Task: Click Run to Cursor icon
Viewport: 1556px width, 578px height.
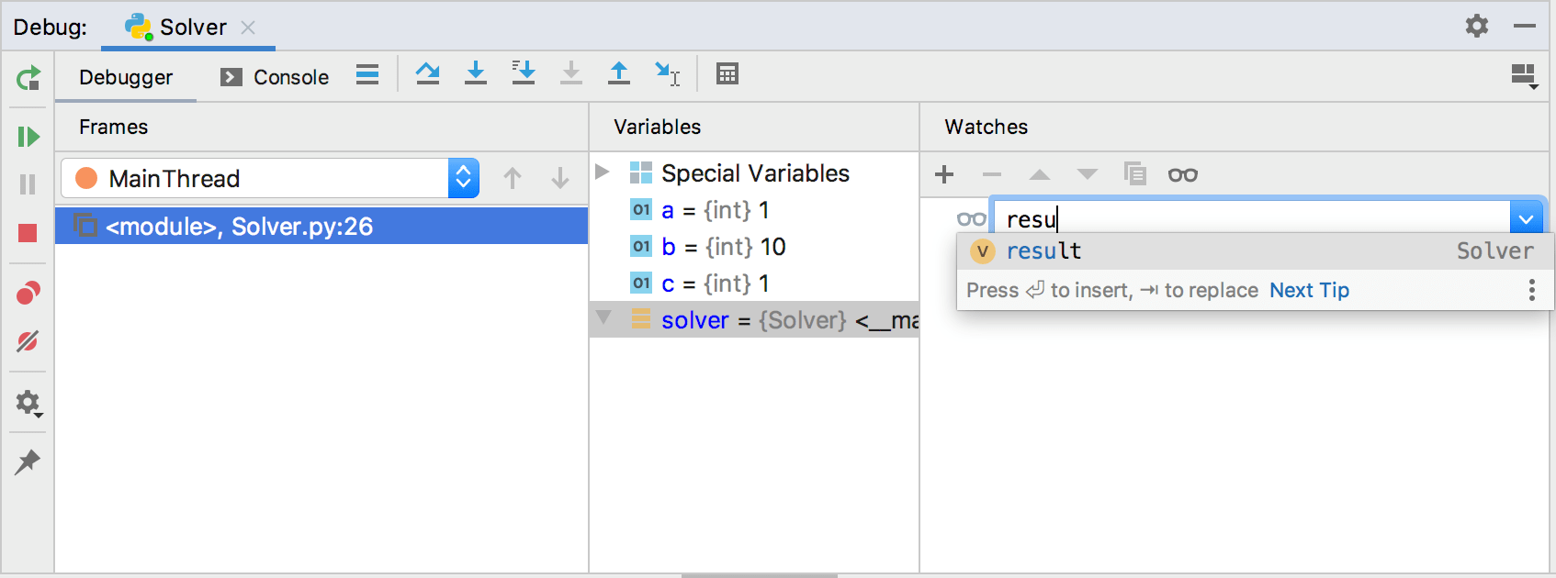Action: pyautogui.click(x=667, y=73)
